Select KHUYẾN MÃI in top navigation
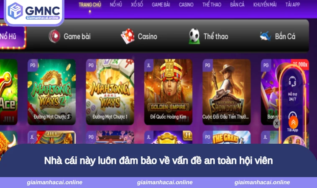This screenshot has height=188, width=317. pos(265,5)
